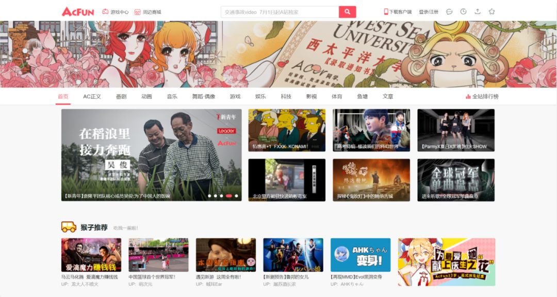Viewport: 557px width, 297px height.
Task: Click the 猴子推荐 section heading
Action: pyautogui.click(x=94, y=228)
